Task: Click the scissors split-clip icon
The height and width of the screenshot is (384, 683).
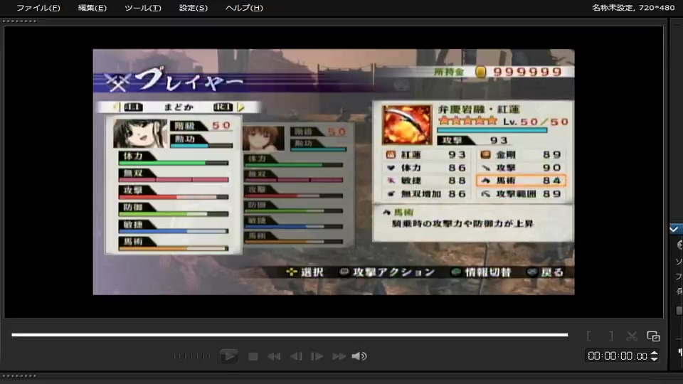Action: click(x=632, y=336)
